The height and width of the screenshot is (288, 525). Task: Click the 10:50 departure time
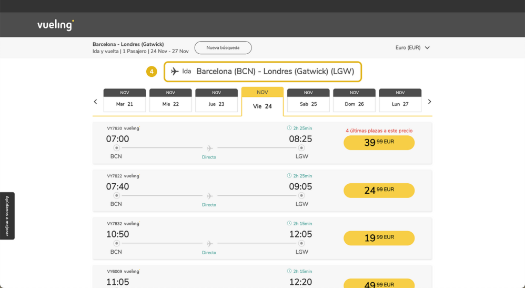117,234
